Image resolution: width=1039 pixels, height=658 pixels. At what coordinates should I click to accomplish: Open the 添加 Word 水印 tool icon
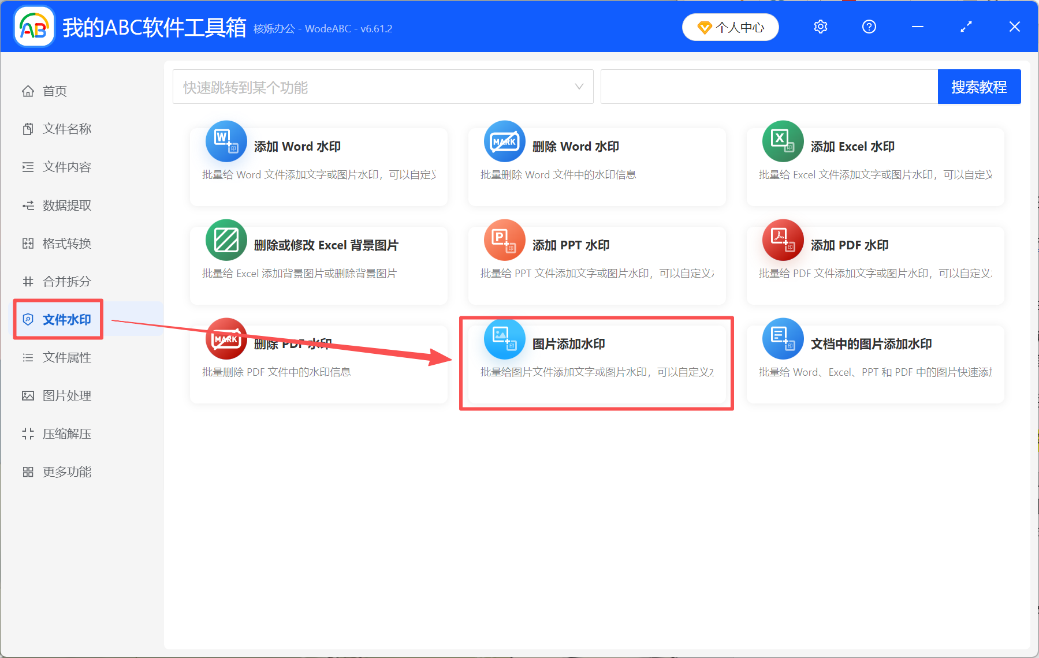pyautogui.click(x=226, y=141)
